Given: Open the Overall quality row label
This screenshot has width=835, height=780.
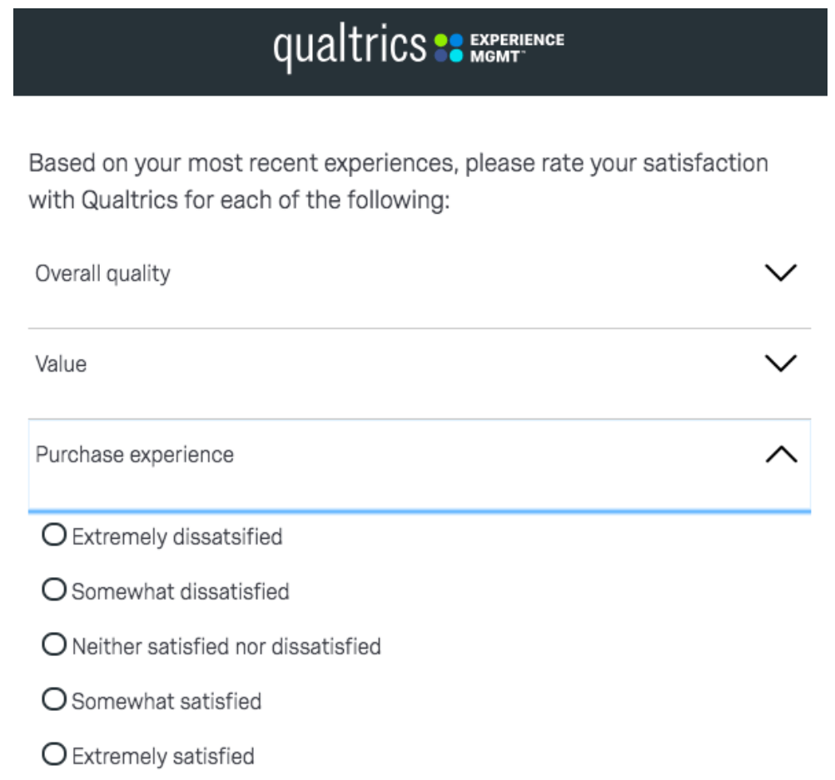Looking at the screenshot, I should click(102, 274).
